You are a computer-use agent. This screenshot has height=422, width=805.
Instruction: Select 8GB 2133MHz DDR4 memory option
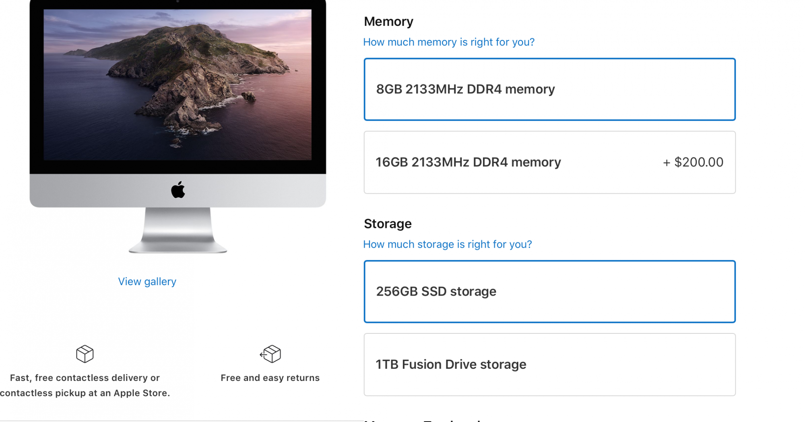click(x=549, y=89)
